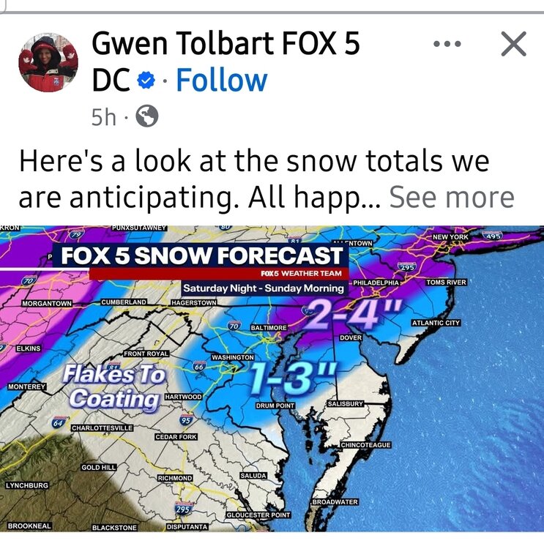Click the Saturday Night - Sunday Morning banner
The image size is (544, 549).
[x=263, y=288]
